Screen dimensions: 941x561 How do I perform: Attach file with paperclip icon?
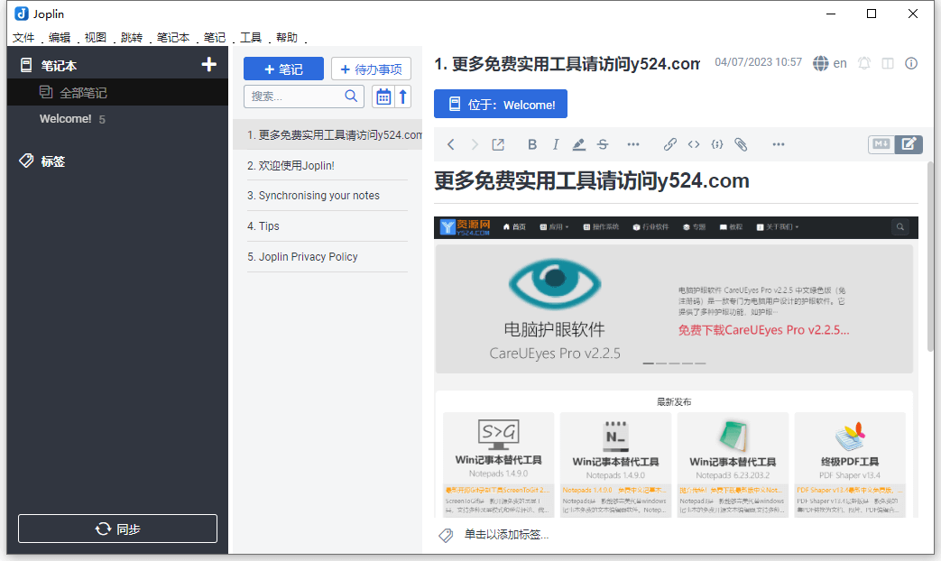741,144
